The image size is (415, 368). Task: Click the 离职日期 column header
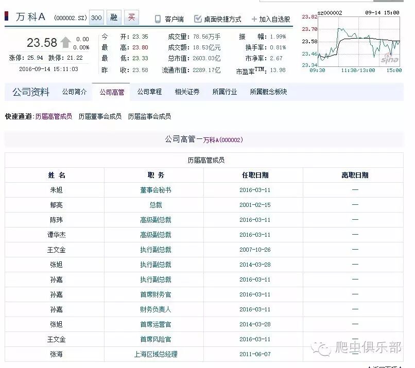355,175
